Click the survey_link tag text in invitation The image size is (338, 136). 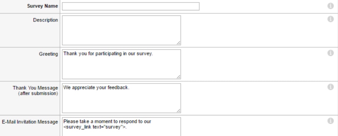[95, 127]
